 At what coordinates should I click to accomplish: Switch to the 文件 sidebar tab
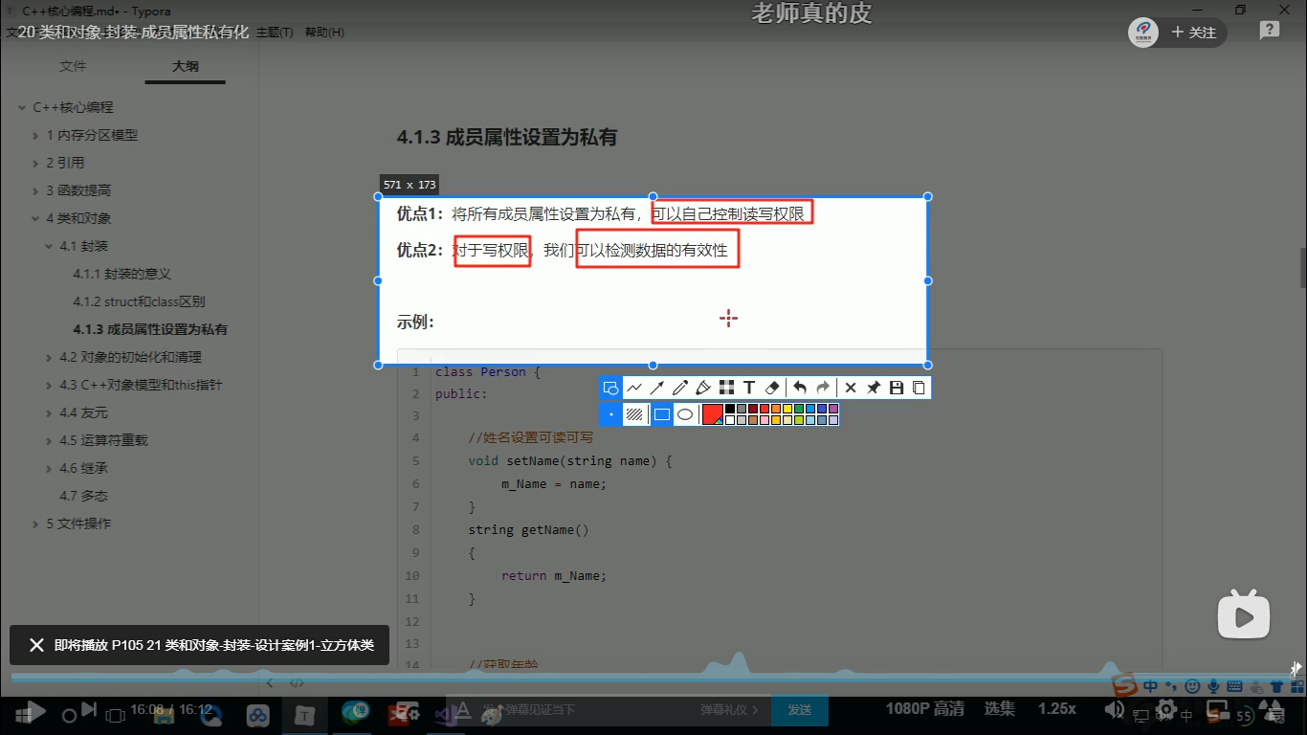tap(73, 66)
